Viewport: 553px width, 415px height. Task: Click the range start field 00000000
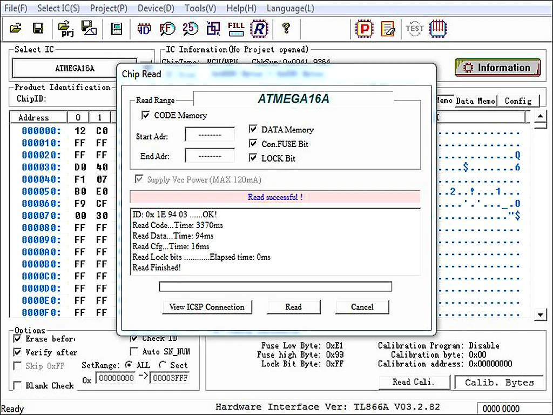pyautogui.click(x=116, y=378)
